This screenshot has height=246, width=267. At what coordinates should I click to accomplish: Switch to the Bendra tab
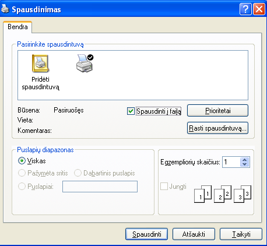[x=17, y=27]
